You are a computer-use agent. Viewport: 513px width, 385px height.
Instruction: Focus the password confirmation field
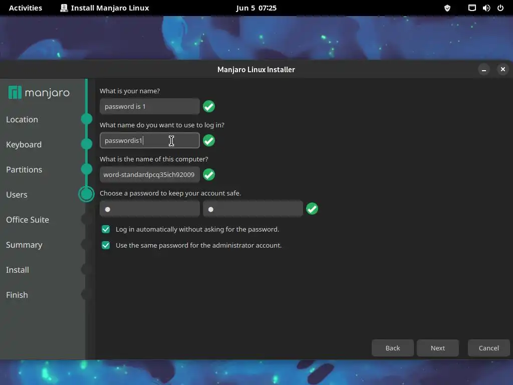pos(253,209)
